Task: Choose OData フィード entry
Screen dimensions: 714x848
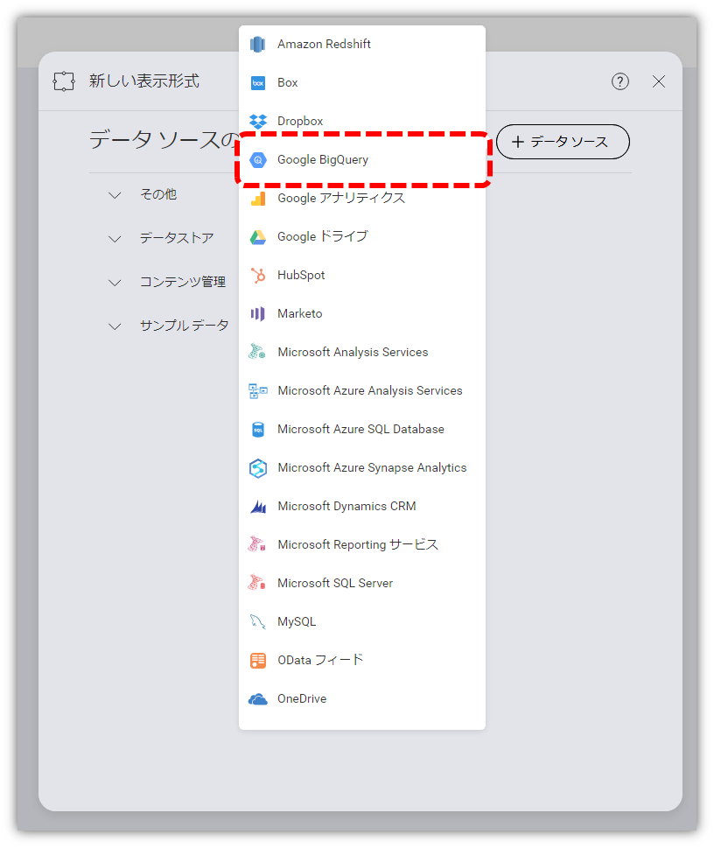Action: point(362,661)
